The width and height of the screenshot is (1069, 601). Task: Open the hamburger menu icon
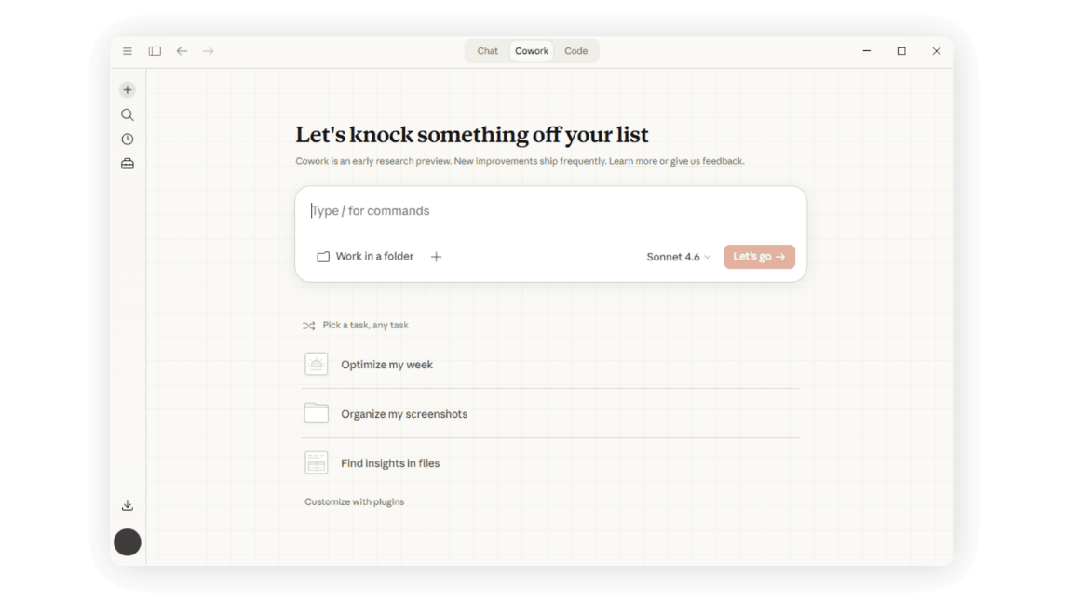(x=128, y=51)
